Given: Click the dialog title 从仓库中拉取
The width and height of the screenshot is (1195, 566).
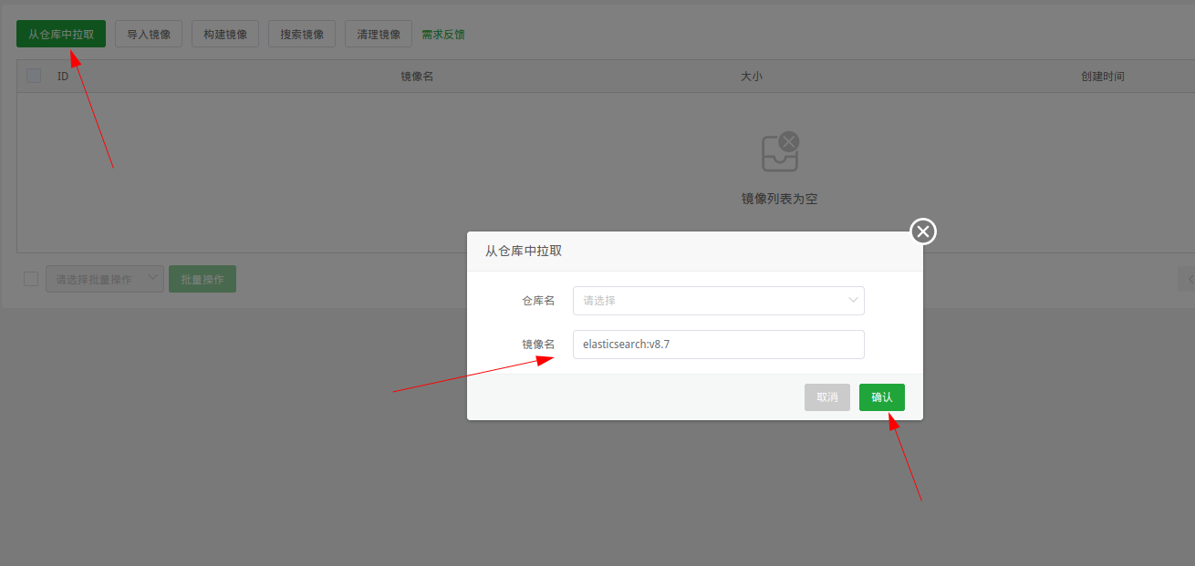Looking at the screenshot, I should click(x=524, y=251).
